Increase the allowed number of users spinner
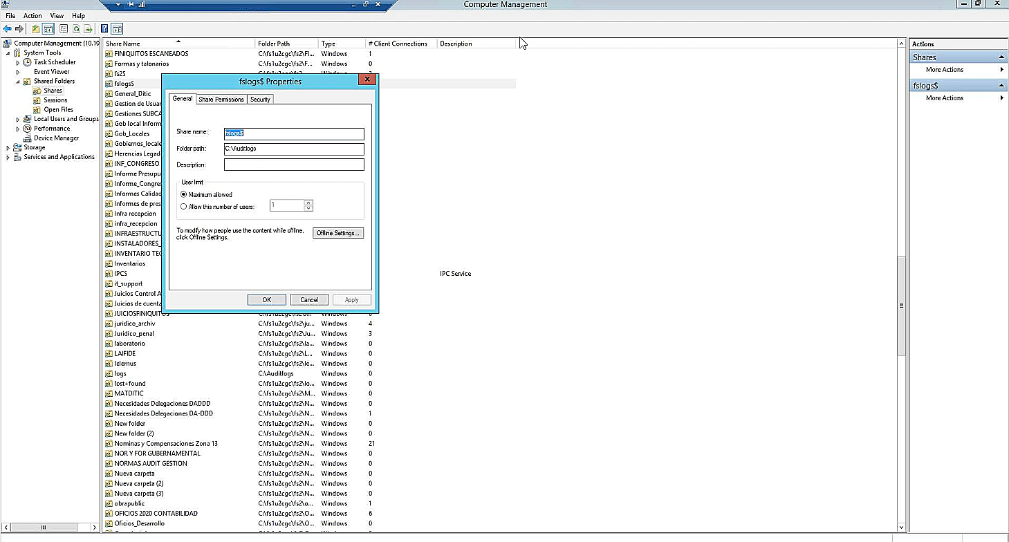The width and height of the screenshot is (1009, 542). click(x=308, y=203)
